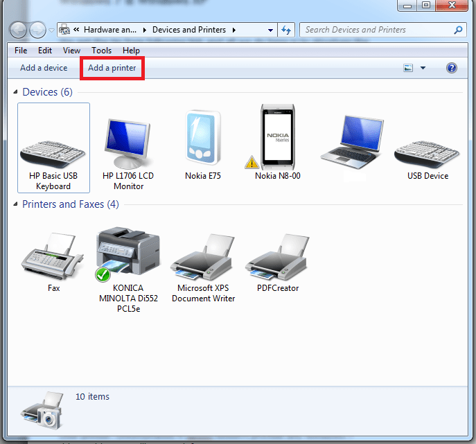The height and width of the screenshot is (444, 476).
Task: Collapse the Printers and Faxes (4) section
Action: (15, 204)
